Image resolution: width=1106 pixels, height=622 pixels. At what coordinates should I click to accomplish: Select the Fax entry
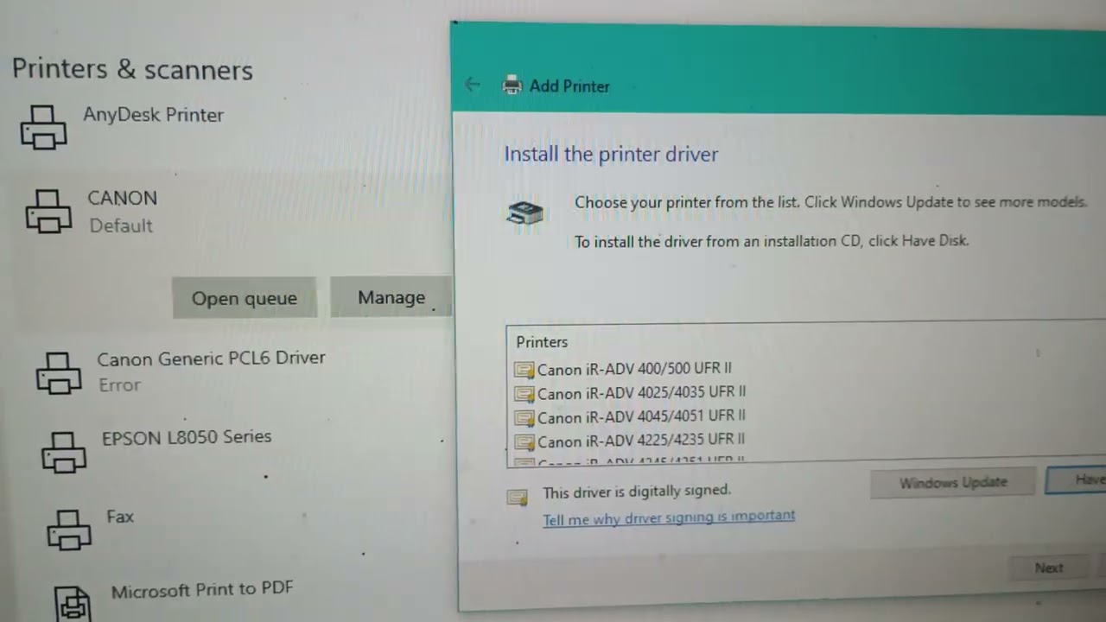(120, 517)
